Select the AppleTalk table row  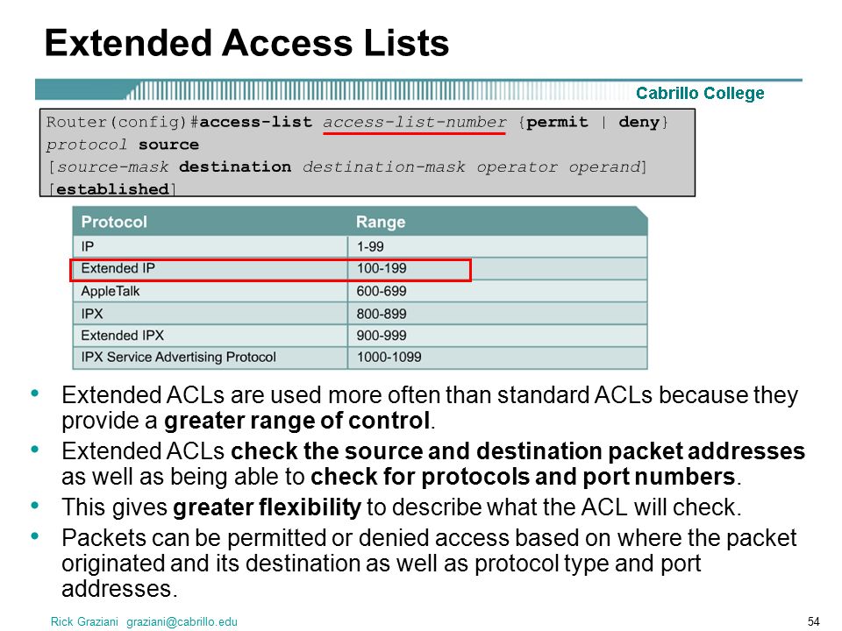(360, 291)
